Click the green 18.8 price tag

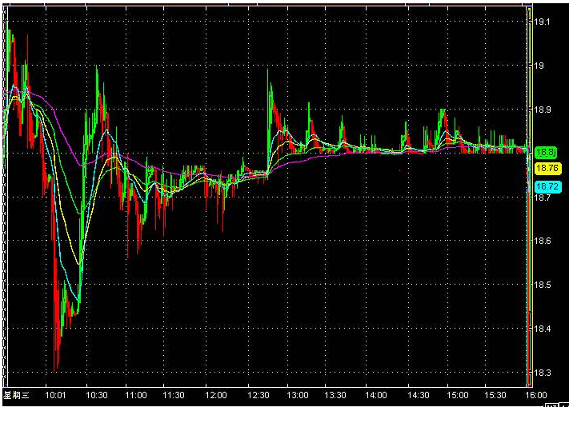pyautogui.click(x=546, y=152)
